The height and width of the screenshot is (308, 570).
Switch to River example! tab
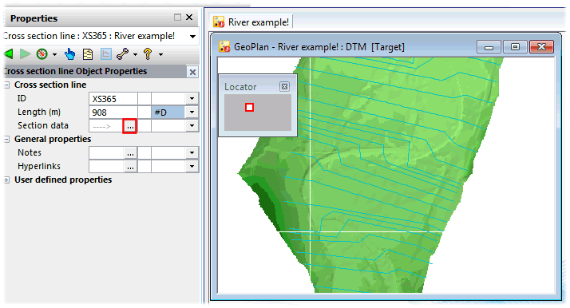tap(252, 22)
